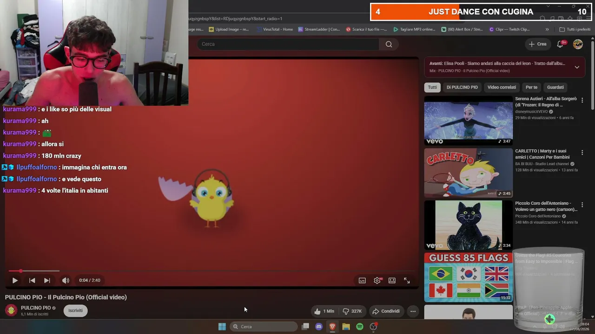
Task: Open the Crea create button
Action: tap(537, 44)
